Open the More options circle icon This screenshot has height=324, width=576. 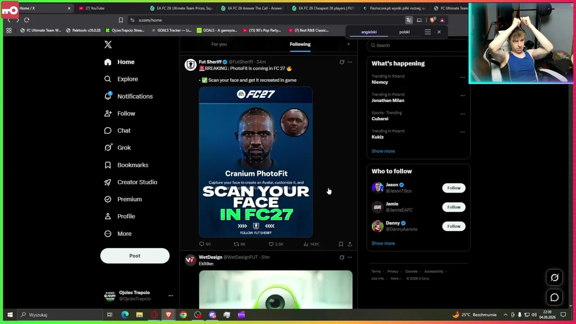pos(108,234)
